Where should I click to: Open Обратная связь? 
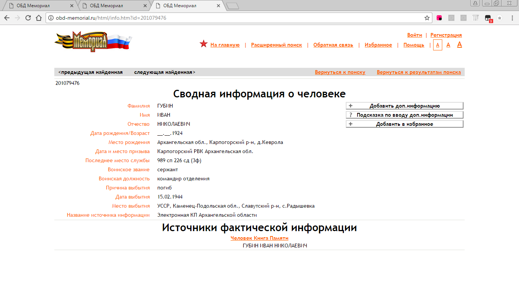click(333, 45)
